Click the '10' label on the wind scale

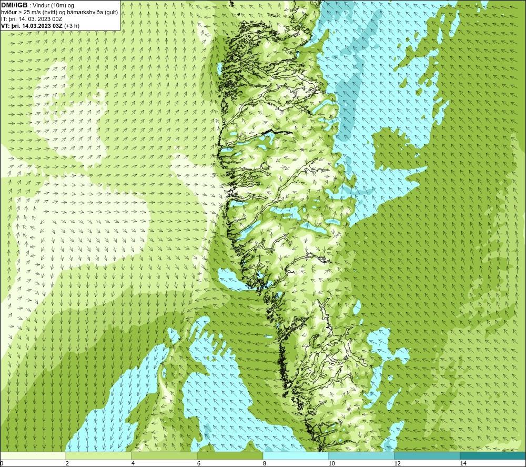click(332, 464)
